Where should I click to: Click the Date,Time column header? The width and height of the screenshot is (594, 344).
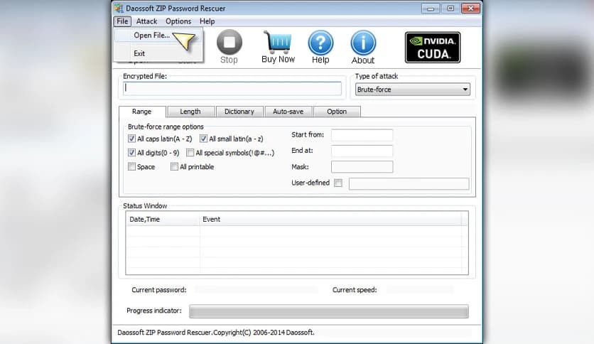point(163,220)
